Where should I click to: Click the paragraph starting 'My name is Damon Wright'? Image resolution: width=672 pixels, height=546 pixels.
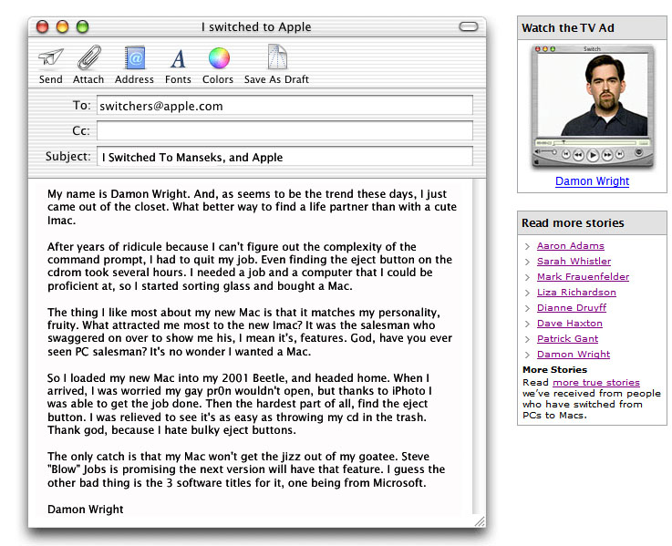click(252, 207)
